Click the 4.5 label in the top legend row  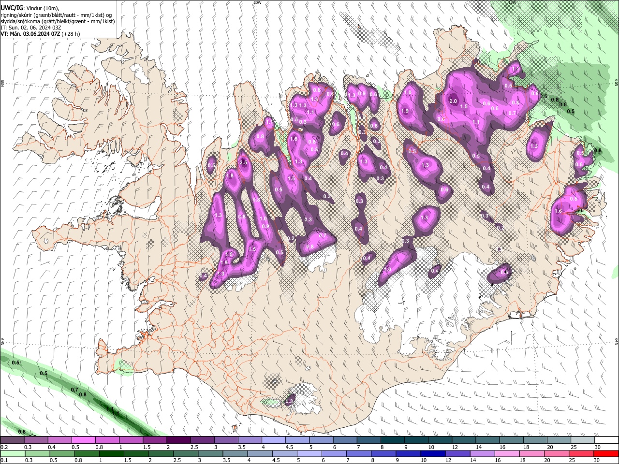289,447
